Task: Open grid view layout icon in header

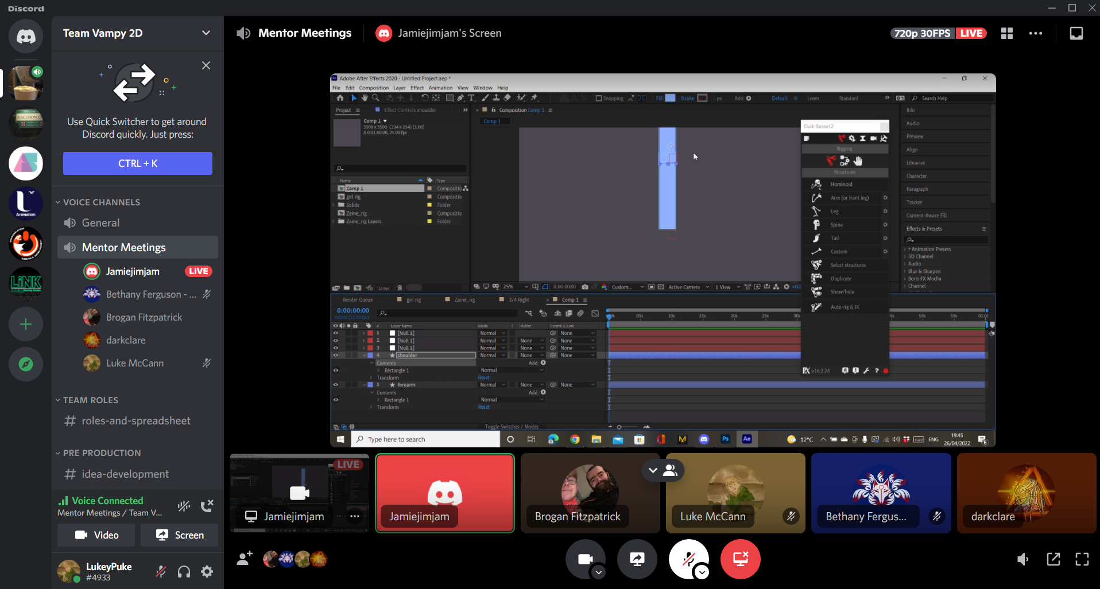Action: point(1007,33)
